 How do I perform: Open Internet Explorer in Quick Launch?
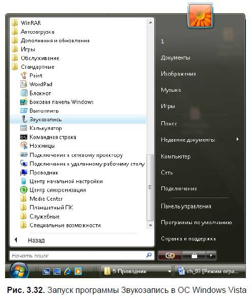[67, 272]
